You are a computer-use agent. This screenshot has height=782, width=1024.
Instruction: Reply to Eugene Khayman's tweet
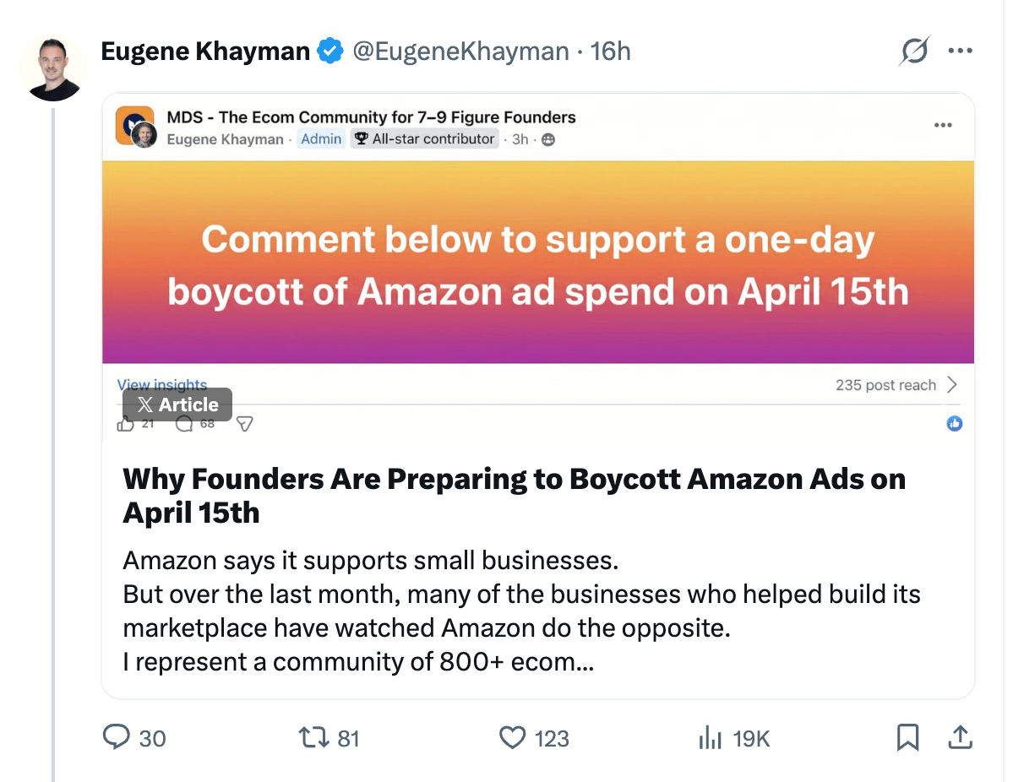[x=115, y=738]
